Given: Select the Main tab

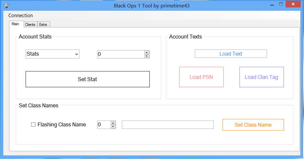Looking at the screenshot, I should pos(15,24).
